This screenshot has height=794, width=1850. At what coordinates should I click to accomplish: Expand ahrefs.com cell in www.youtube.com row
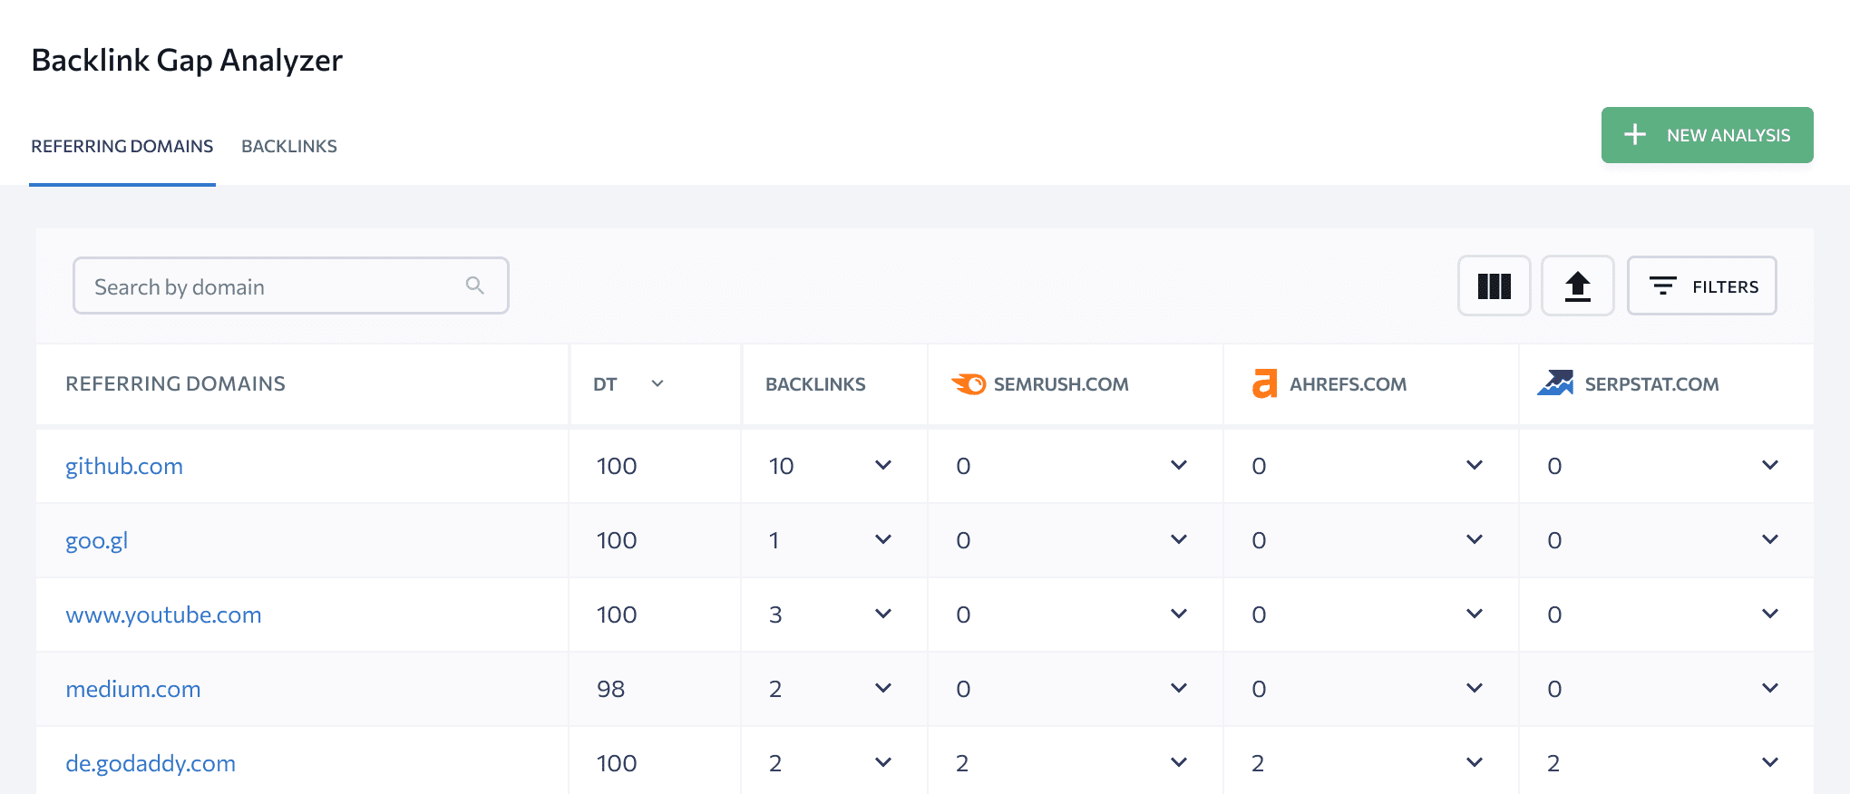(1475, 614)
